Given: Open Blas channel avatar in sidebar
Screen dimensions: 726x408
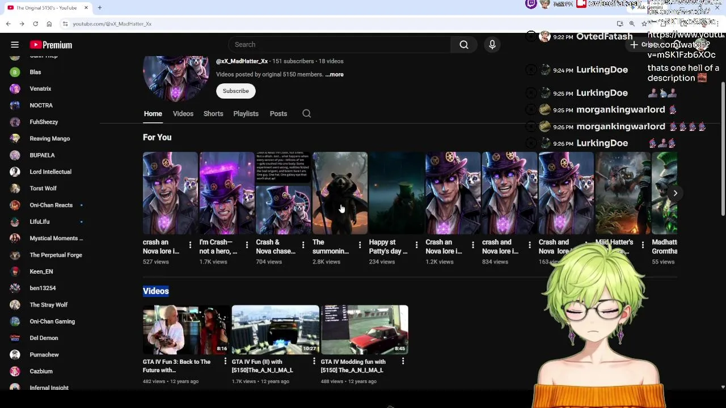Looking at the screenshot, I should point(15,72).
